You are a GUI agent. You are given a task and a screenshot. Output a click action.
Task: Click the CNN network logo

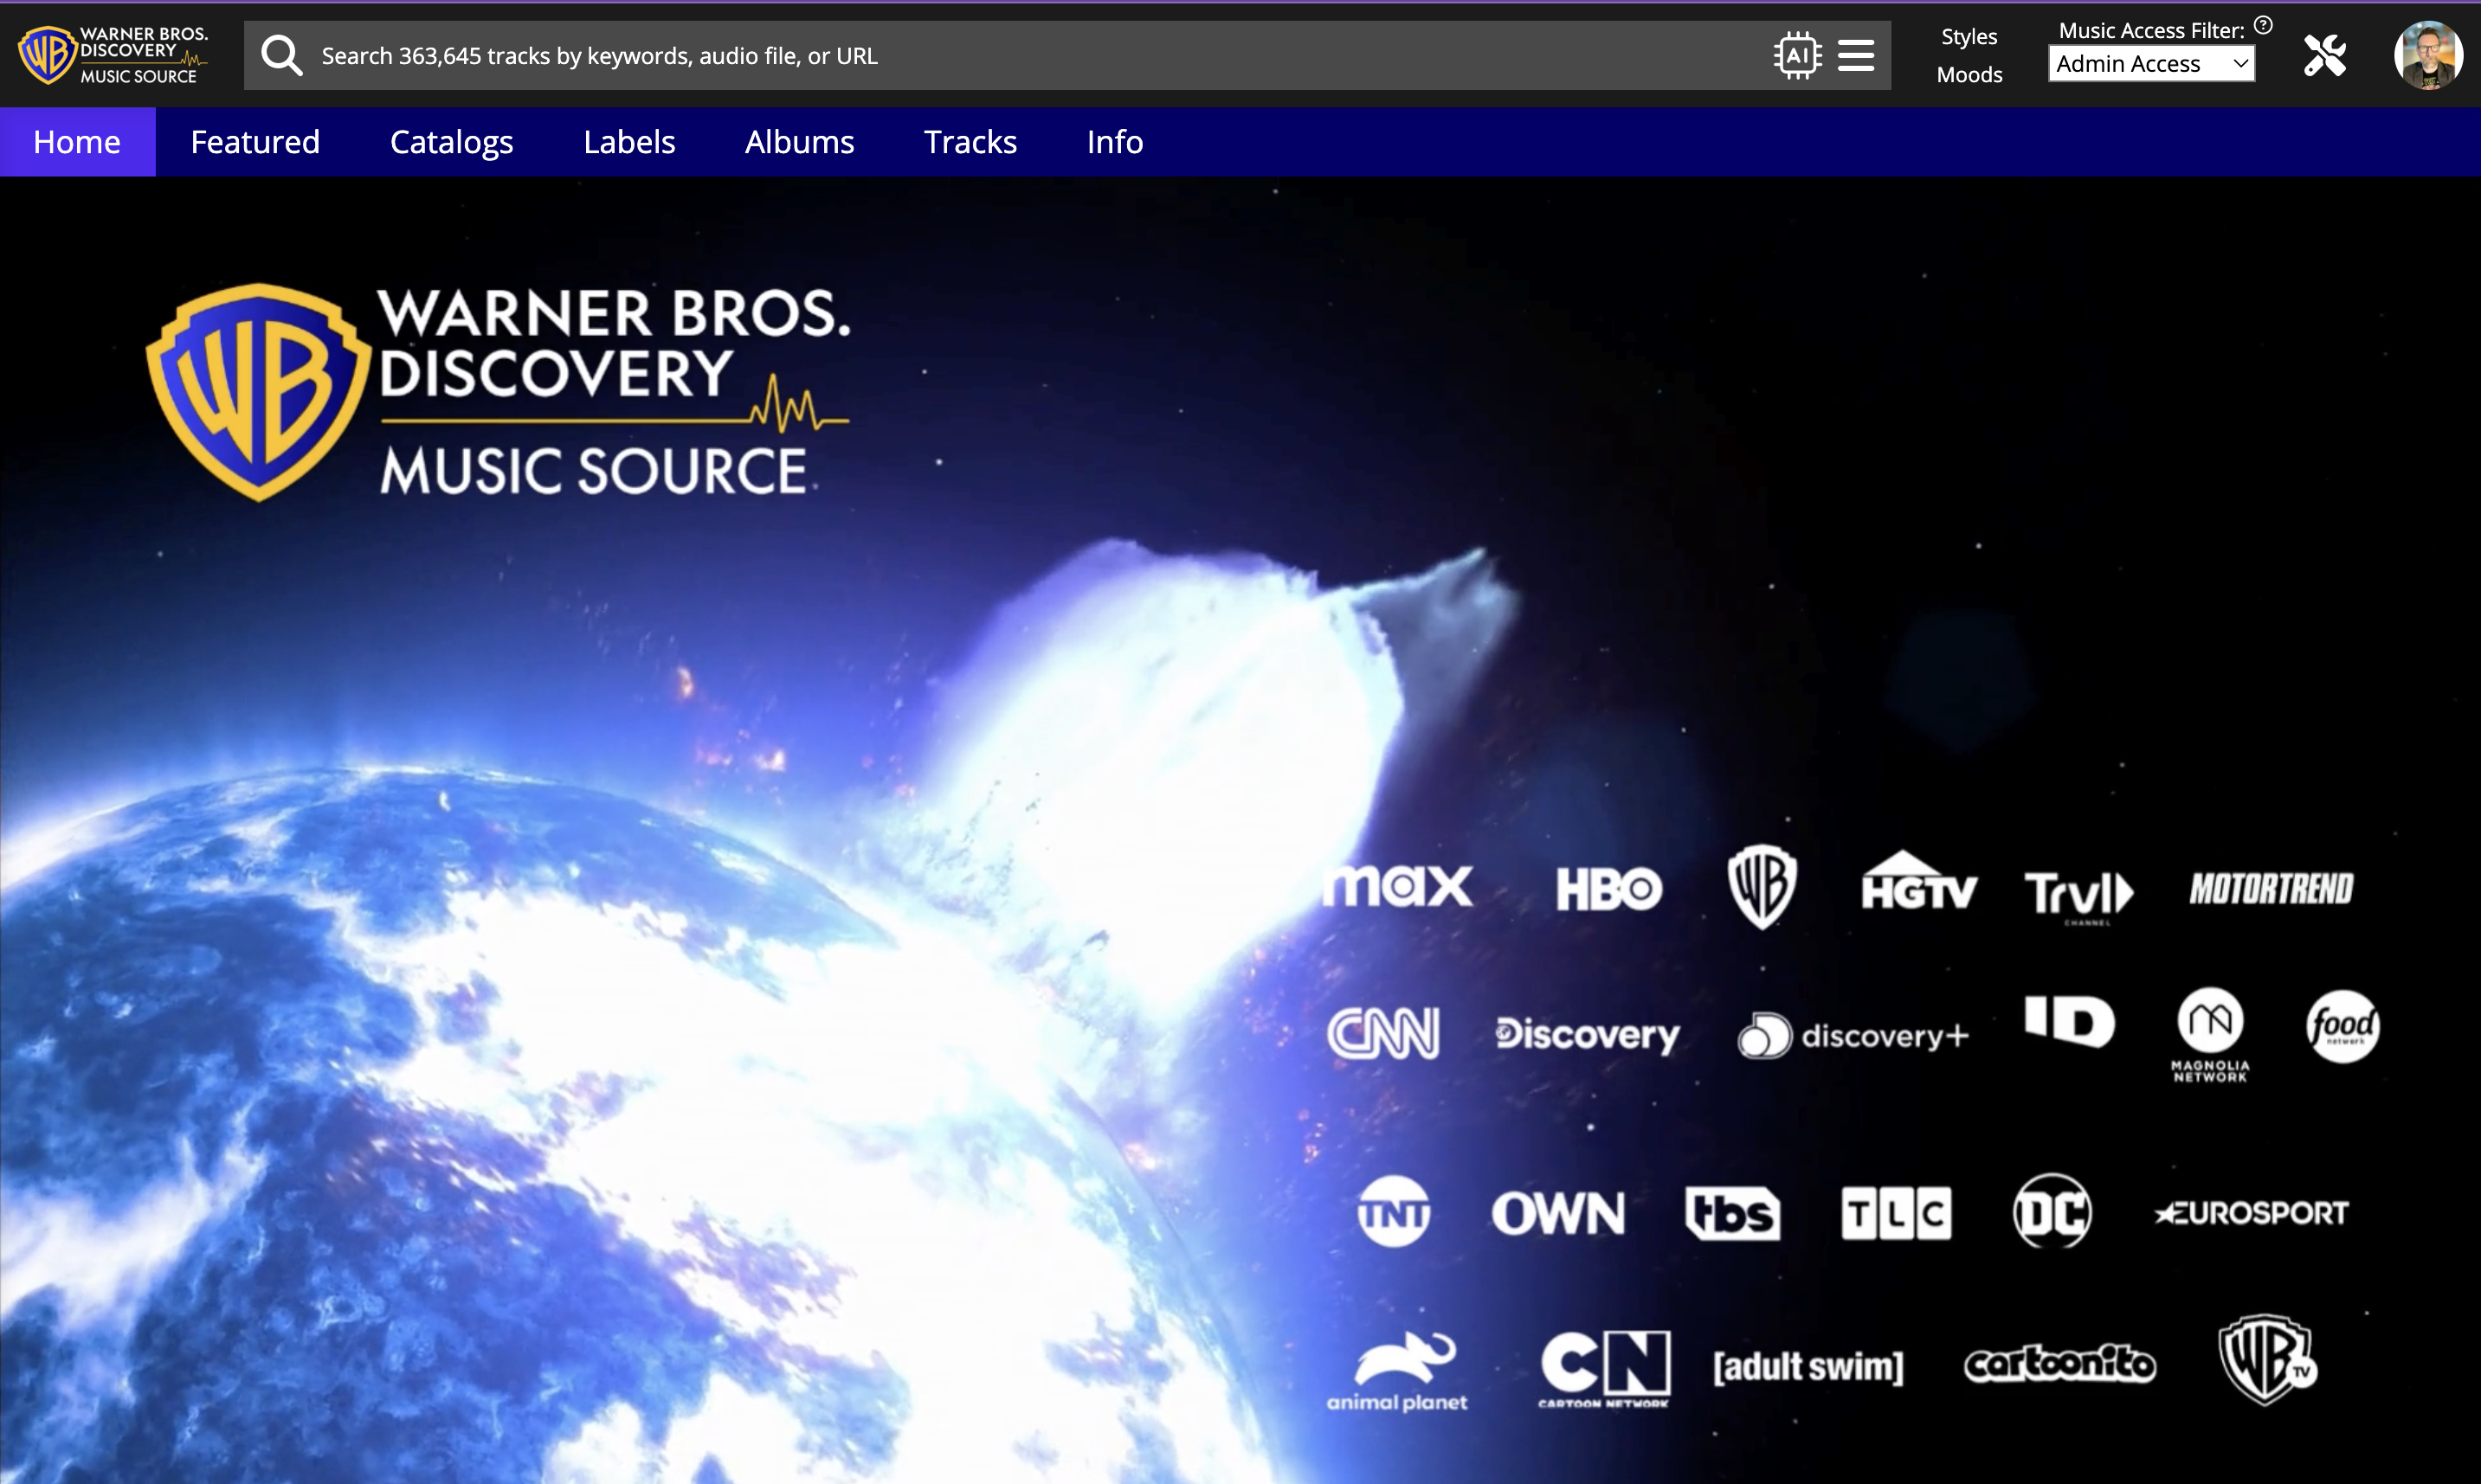point(1383,1033)
